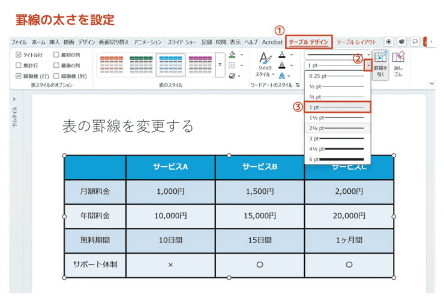Click the record circle icon in title area

coord(389,42)
